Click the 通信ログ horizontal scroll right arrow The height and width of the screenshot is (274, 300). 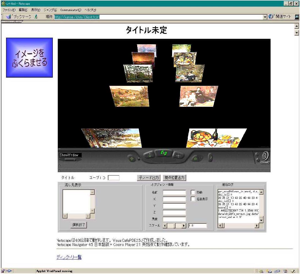click(257, 226)
